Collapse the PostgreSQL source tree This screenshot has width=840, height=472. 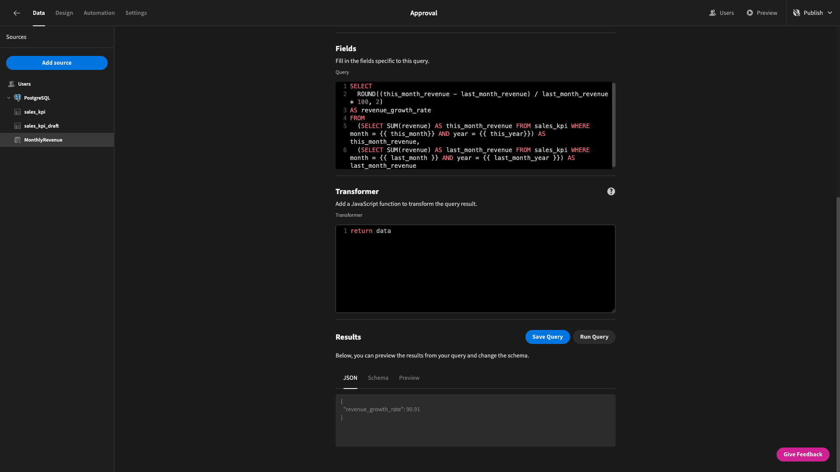click(9, 98)
